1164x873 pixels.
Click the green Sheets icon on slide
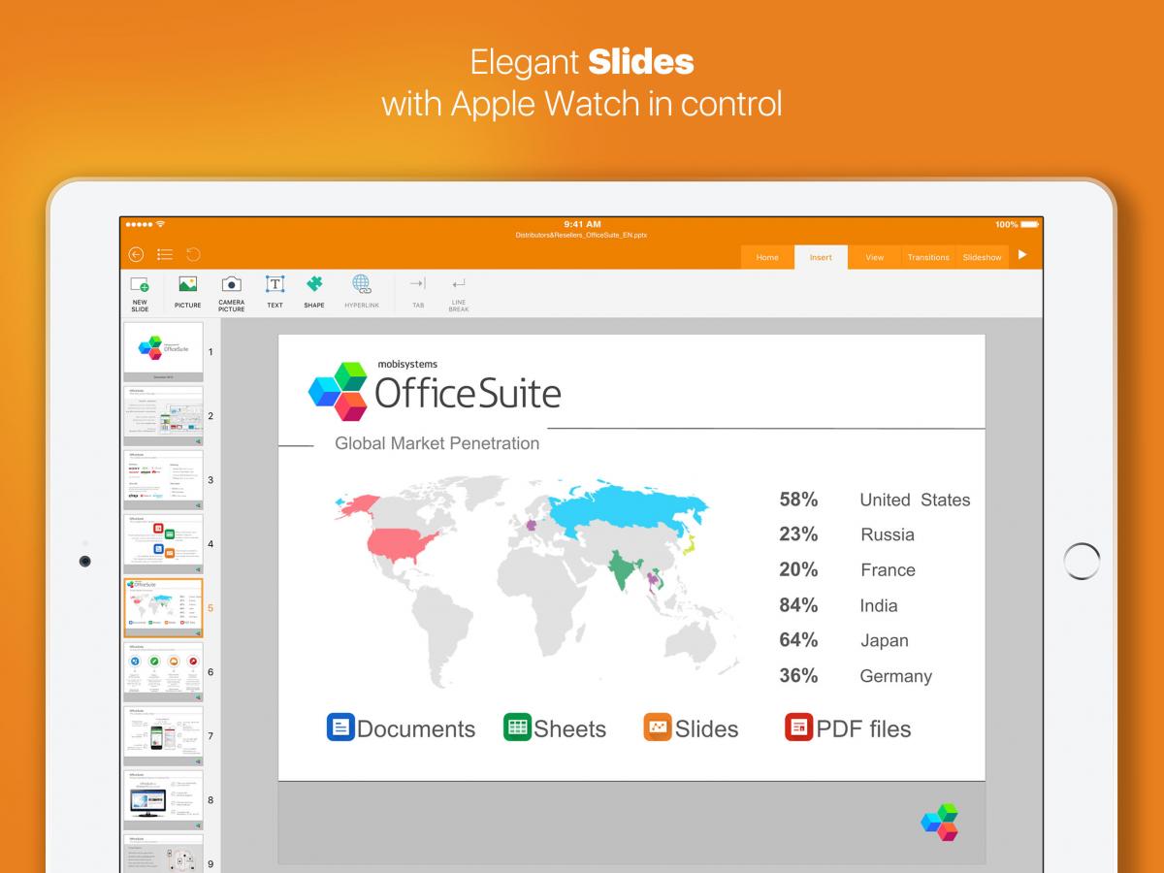click(x=517, y=727)
